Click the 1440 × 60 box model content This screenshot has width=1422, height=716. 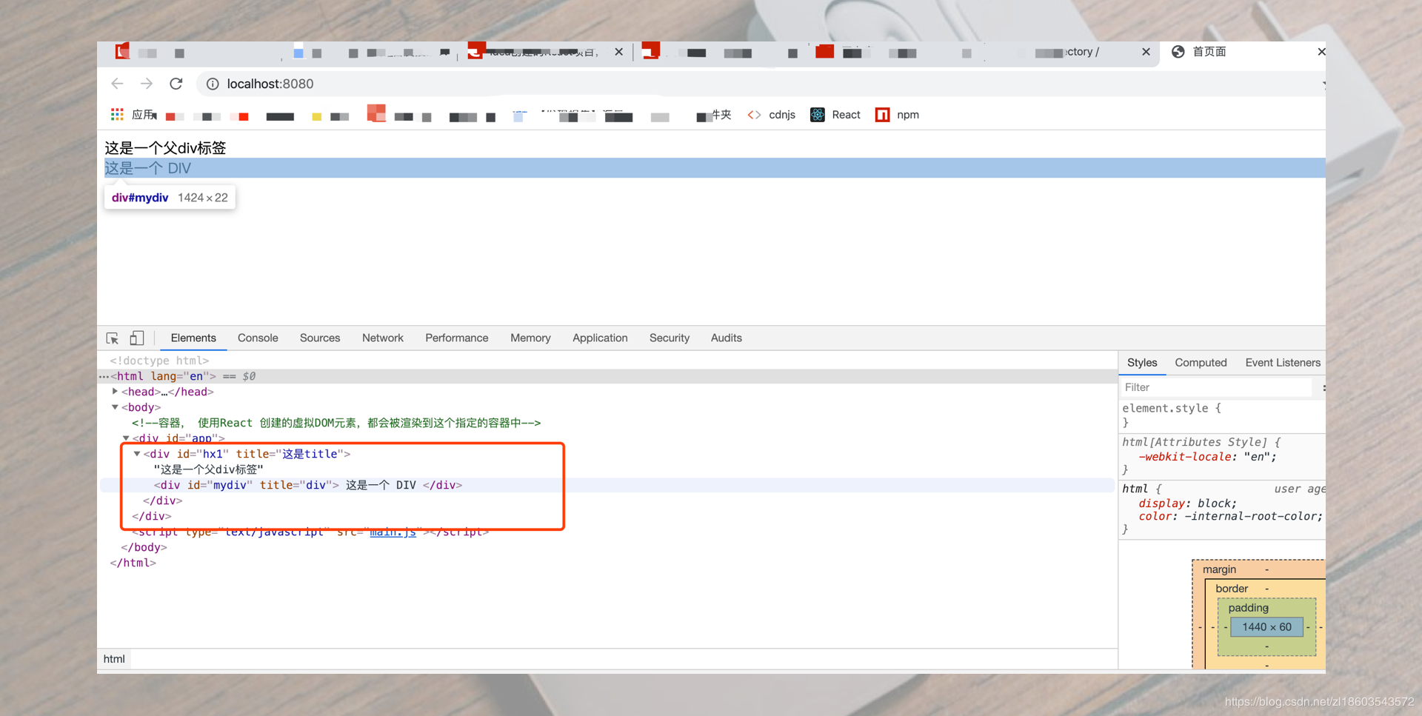click(x=1266, y=627)
